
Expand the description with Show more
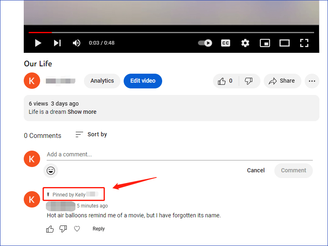point(82,111)
